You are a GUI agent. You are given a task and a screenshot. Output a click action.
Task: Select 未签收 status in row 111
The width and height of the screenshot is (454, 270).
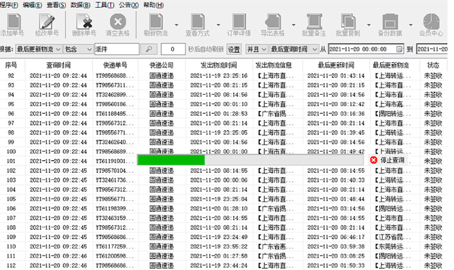433,256
